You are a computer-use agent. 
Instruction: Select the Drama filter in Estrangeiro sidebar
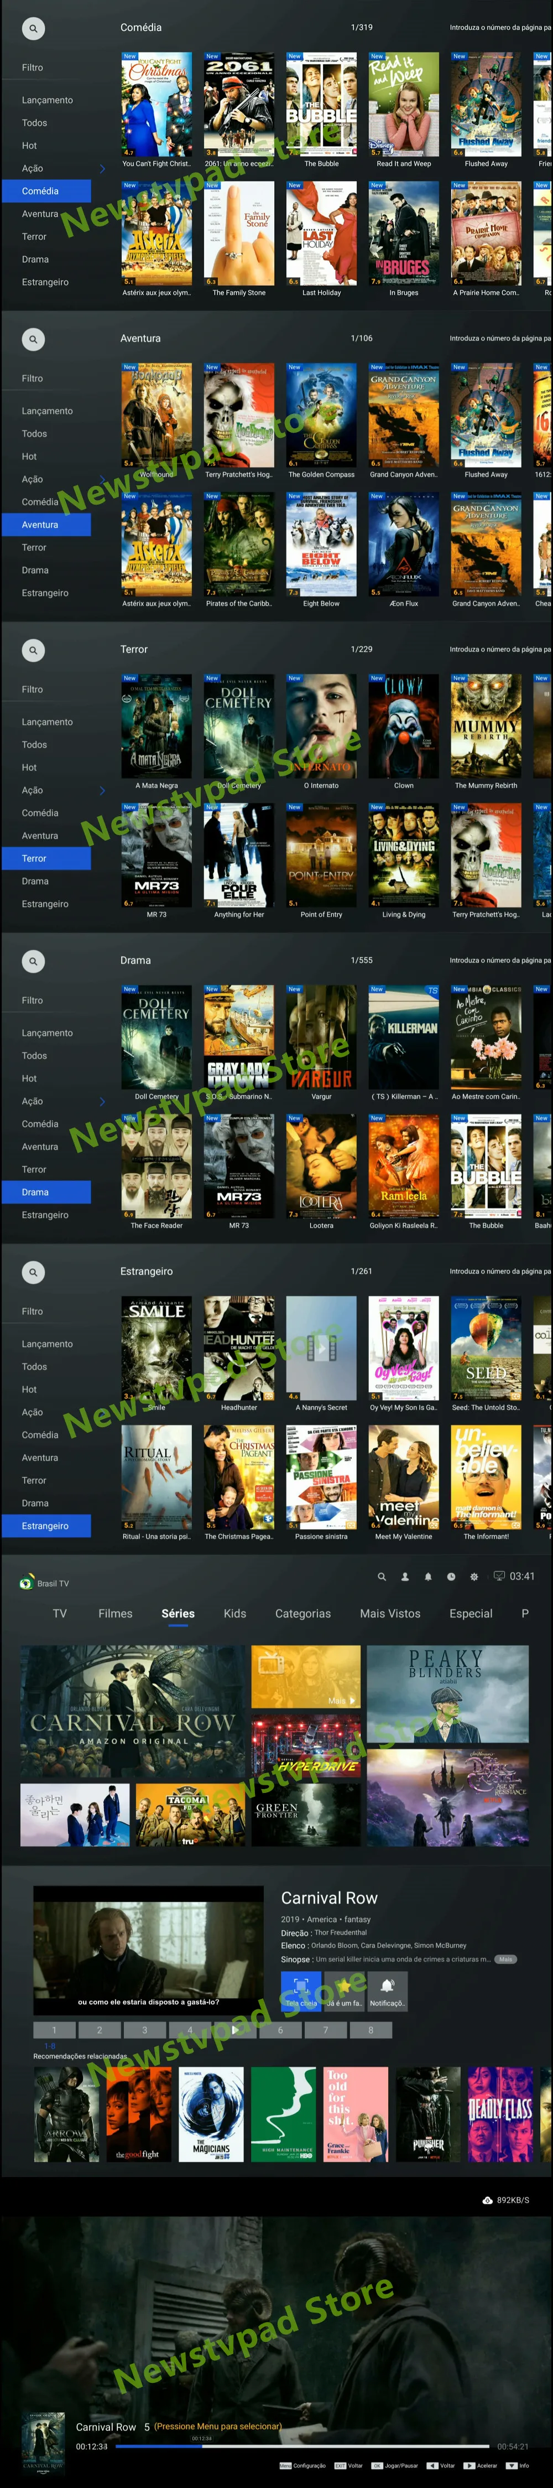pyautogui.click(x=36, y=1504)
